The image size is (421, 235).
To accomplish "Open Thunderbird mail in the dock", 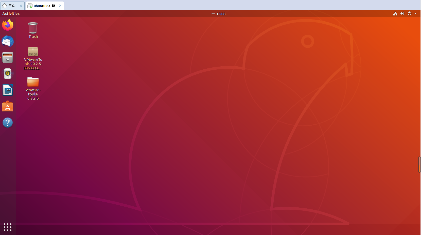I will tap(8, 41).
